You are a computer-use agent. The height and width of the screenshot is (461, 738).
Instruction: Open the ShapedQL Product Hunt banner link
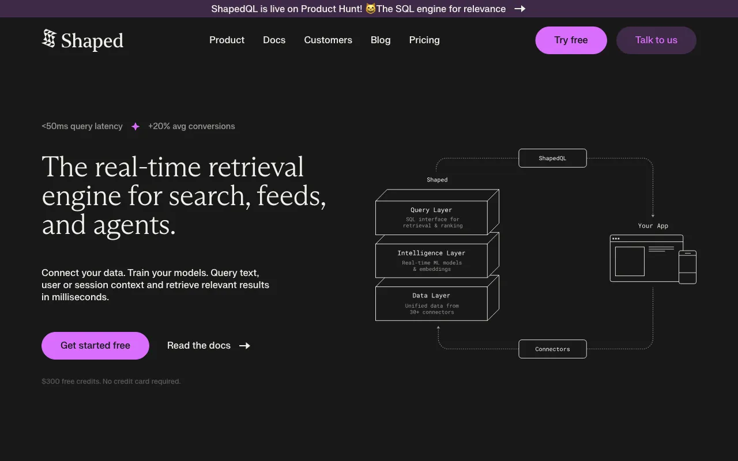[x=368, y=9]
